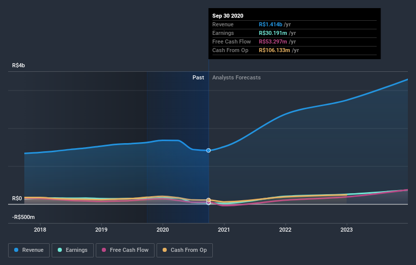Image resolution: width=416 pixels, height=265 pixels.
Task: Click the -R$500m y-axis label
Action: (x=23, y=217)
